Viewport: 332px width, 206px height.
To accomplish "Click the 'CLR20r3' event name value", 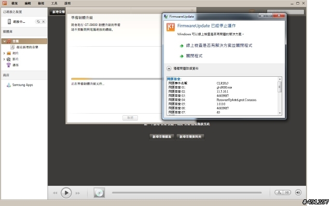I will pos(223,83).
